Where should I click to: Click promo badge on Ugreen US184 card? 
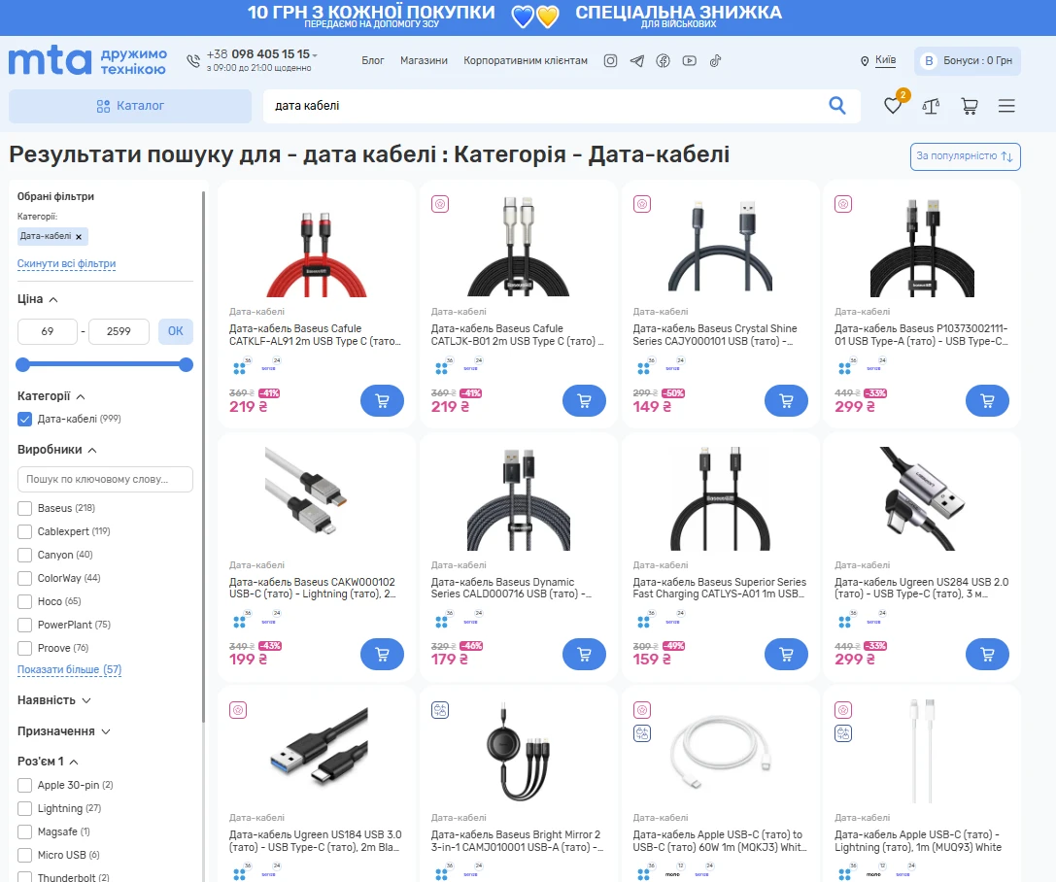(x=238, y=710)
